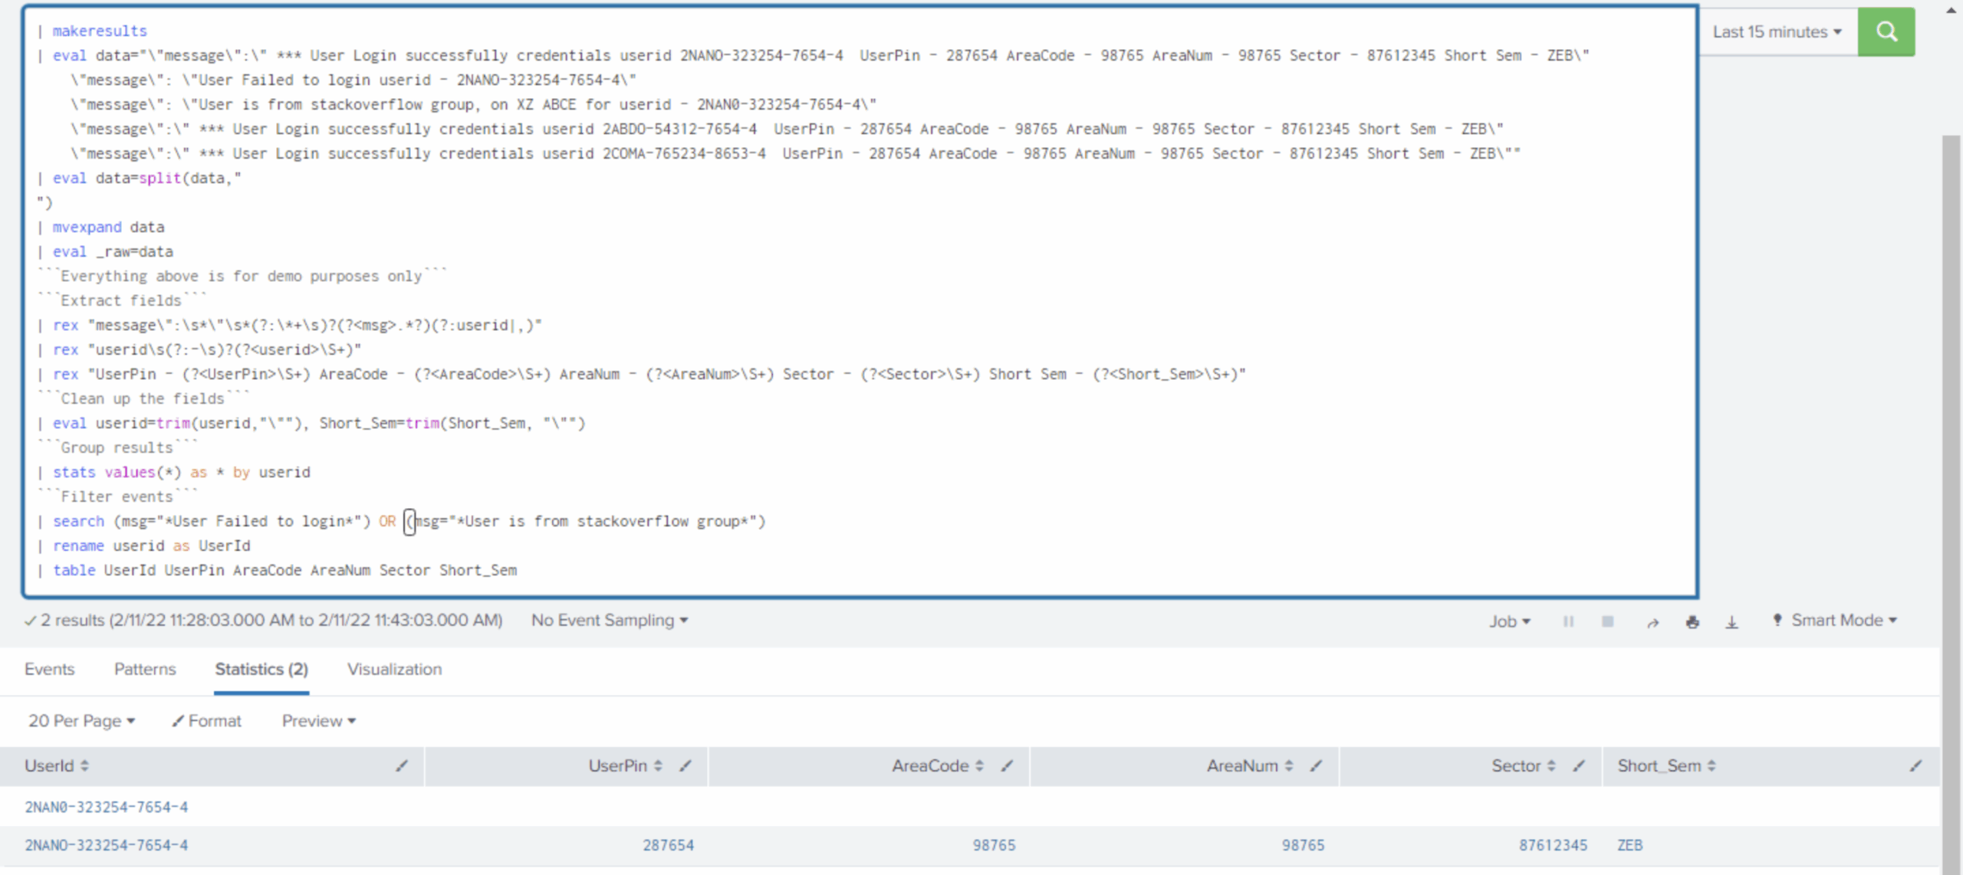The height and width of the screenshot is (875, 1963).
Task: Open the Last 15 minutes time range picker
Action: pyautogui.click(x=1777, y=31)
